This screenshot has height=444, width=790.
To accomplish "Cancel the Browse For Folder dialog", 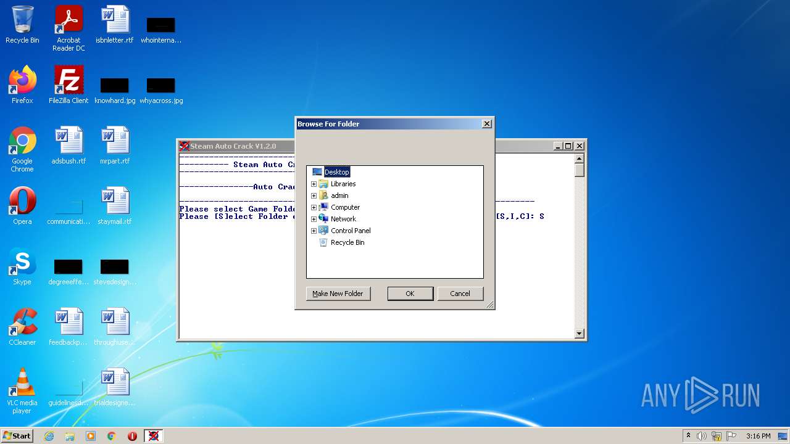I will (460, 294).
